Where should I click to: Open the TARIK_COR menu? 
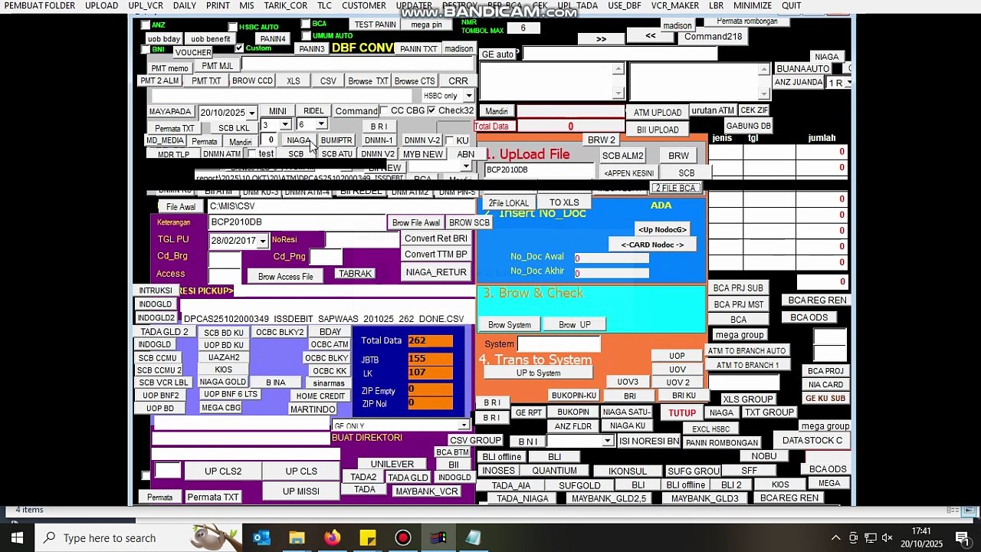[x=286, y=5]
